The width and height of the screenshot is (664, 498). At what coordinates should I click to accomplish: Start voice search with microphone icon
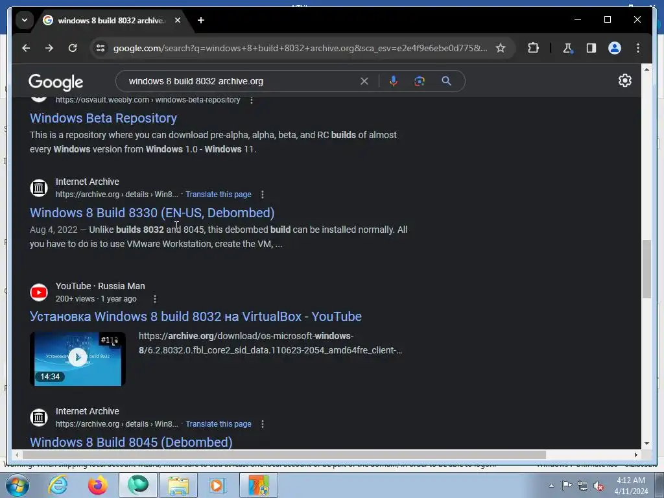pos(394,81)
